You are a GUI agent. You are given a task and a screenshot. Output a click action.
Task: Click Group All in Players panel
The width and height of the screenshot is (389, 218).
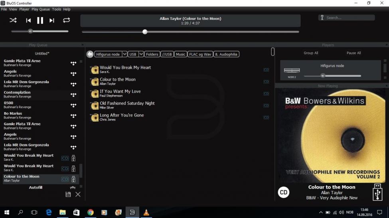point(311,53)
